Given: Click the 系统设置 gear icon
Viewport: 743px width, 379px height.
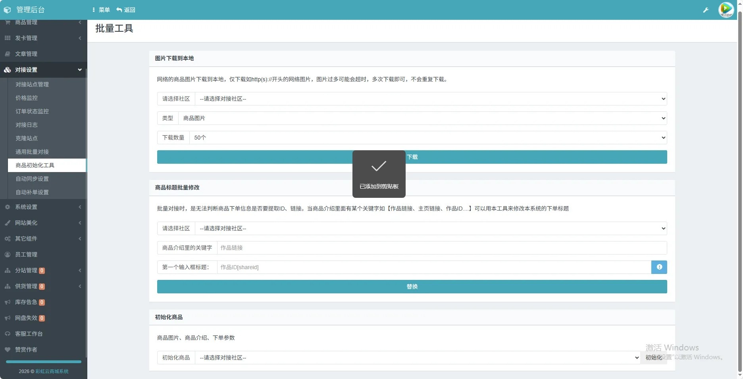Looking at the screenshot, I should (x=7, y=207).
